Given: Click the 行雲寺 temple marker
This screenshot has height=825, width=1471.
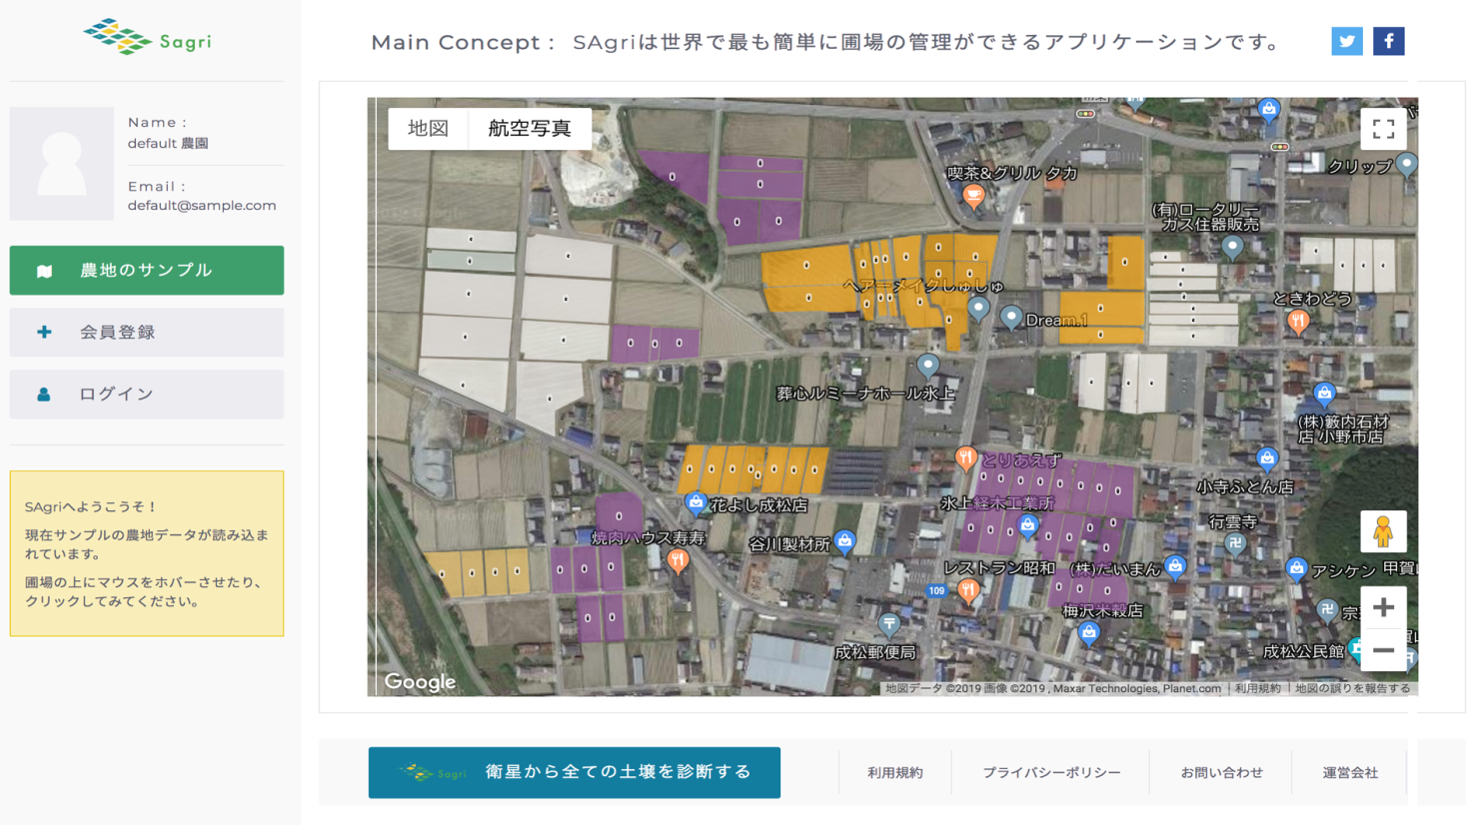Looking at the screenshot, I should coord(1235,543).
